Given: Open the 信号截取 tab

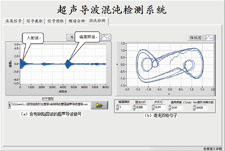Looking at the screenshot, I should click(x=35, y=21).
